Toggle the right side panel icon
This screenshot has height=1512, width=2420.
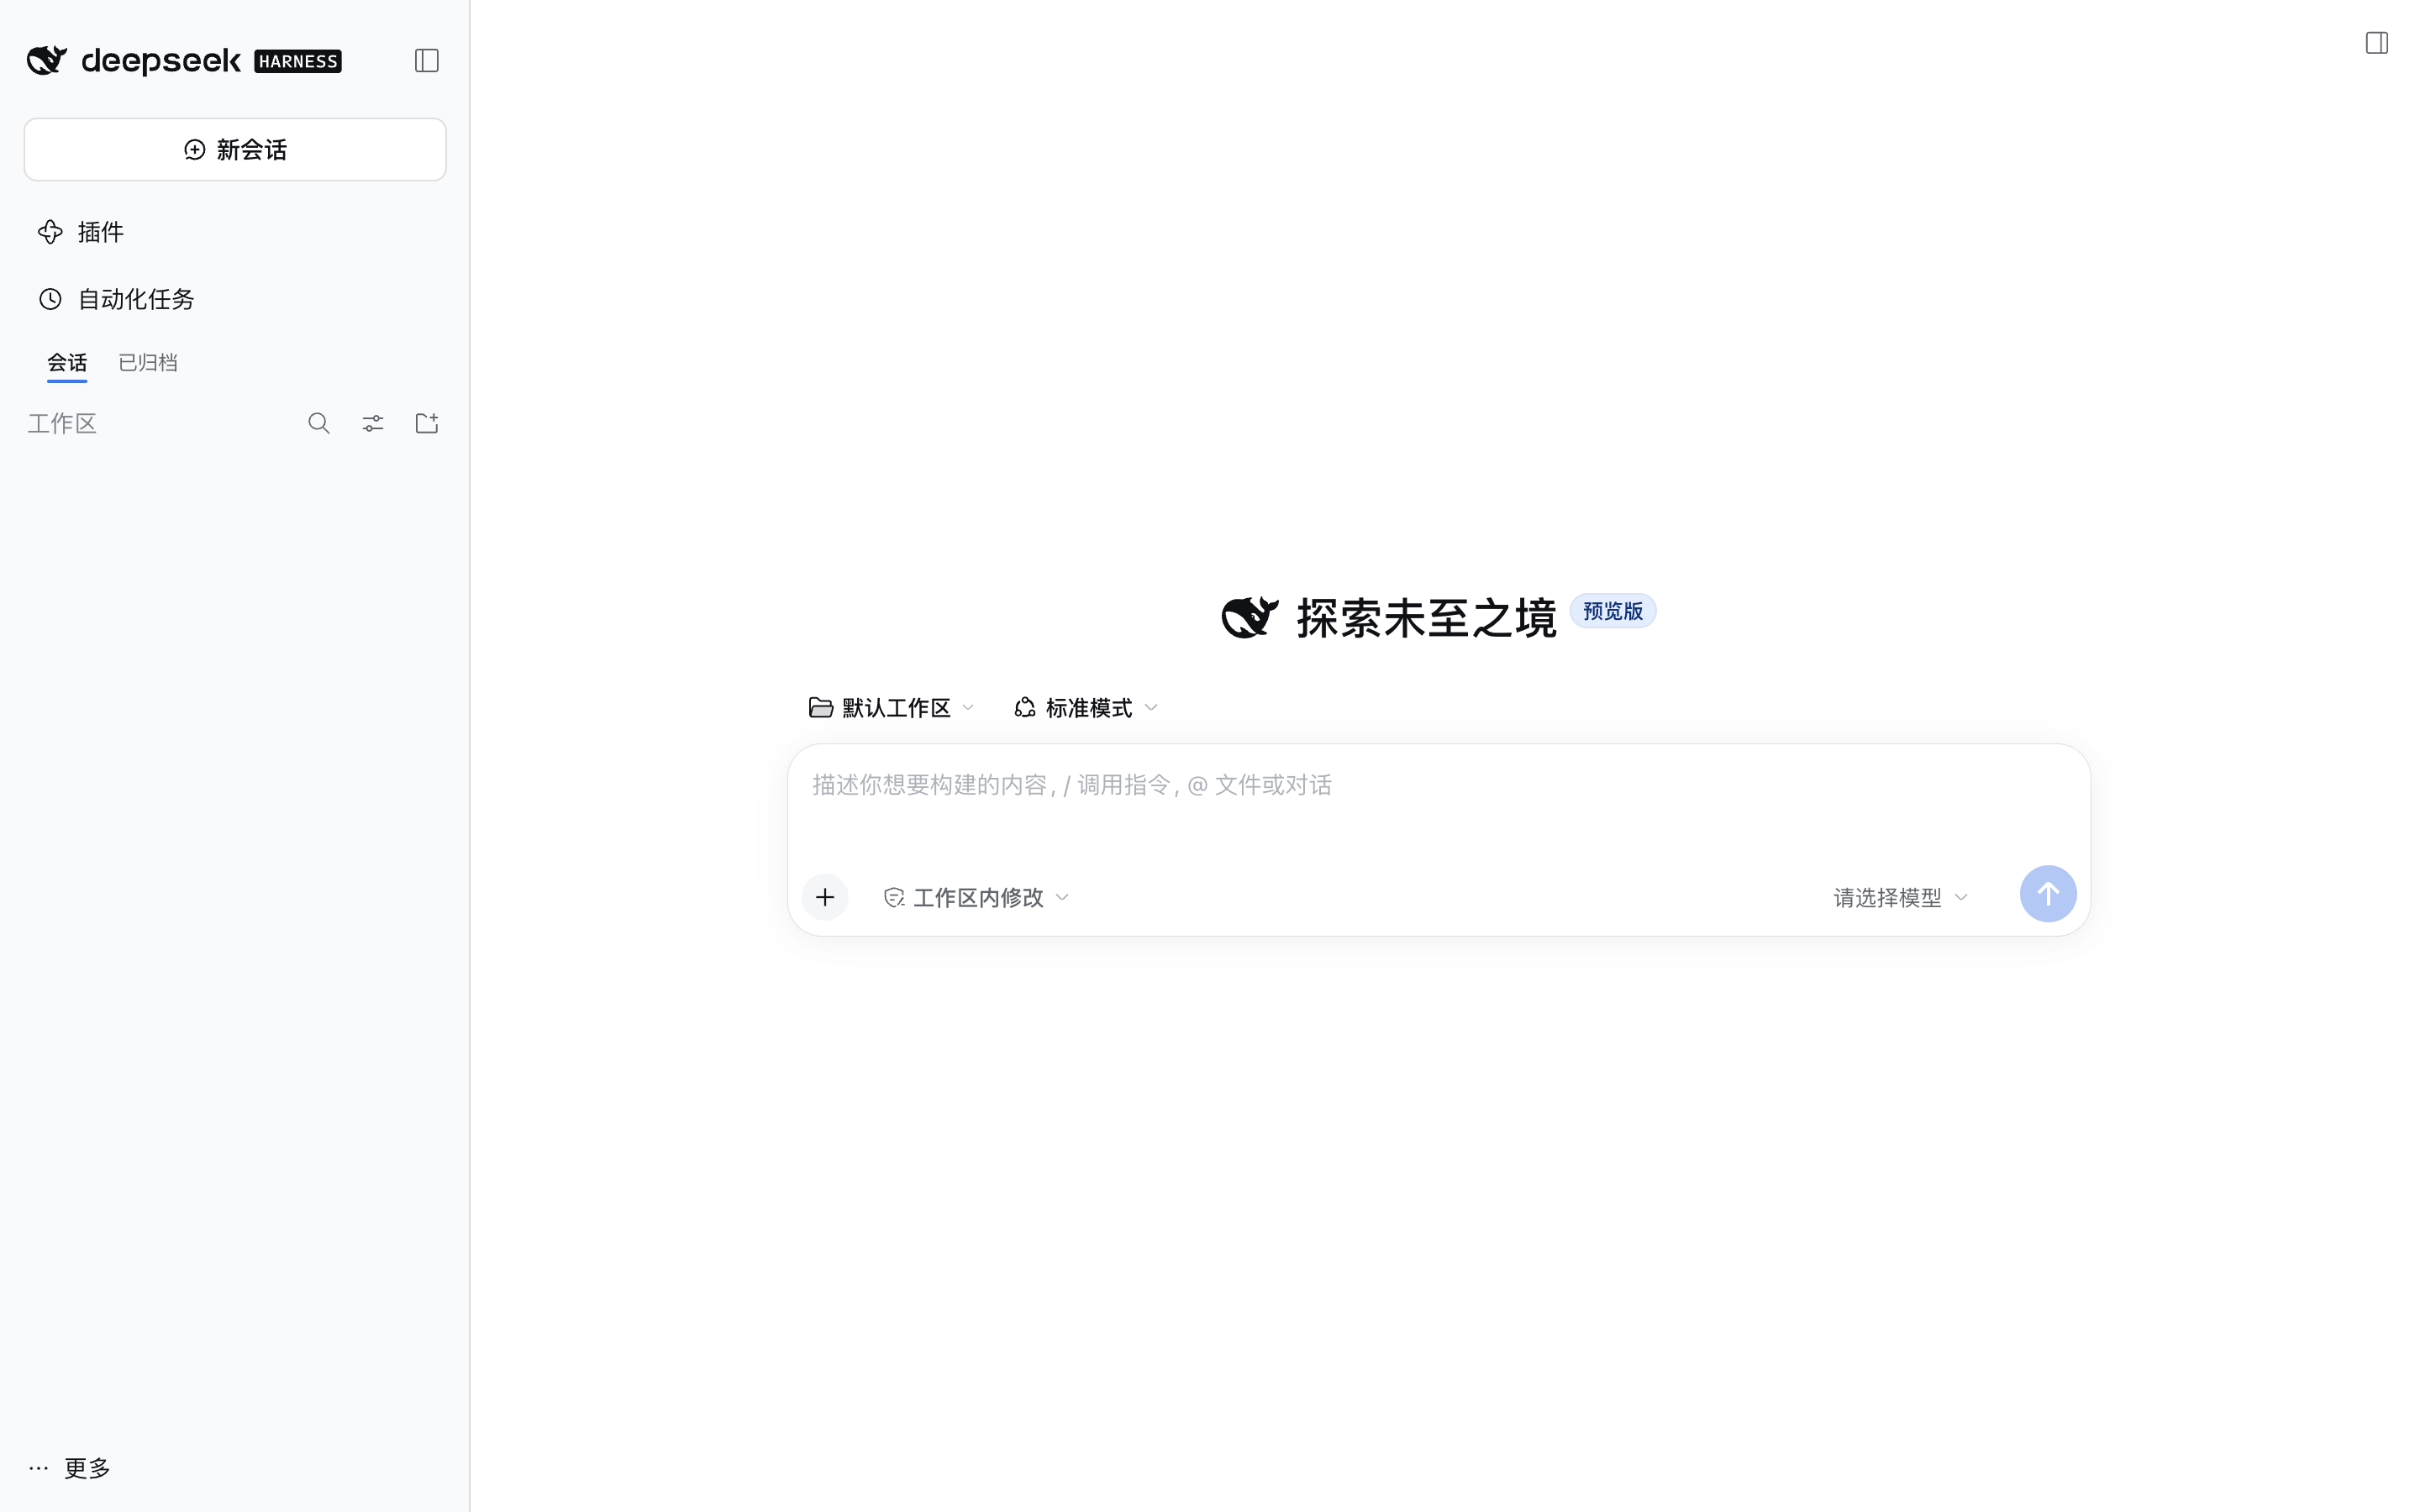tap(2376, 43)
